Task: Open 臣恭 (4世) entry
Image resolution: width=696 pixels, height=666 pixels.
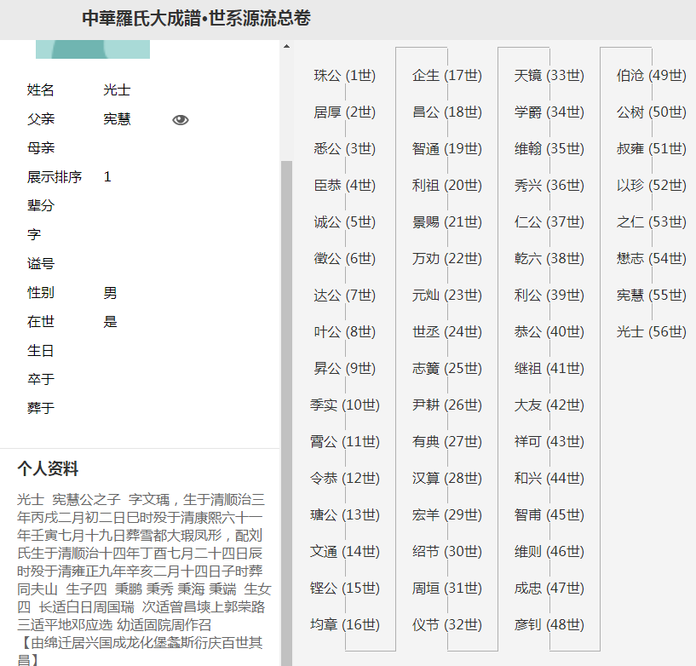Action: click(x=345, y=186)
